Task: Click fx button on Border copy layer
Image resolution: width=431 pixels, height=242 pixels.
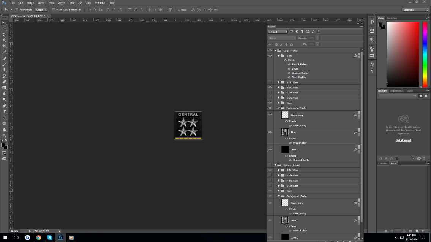Action: coord(355,115)
